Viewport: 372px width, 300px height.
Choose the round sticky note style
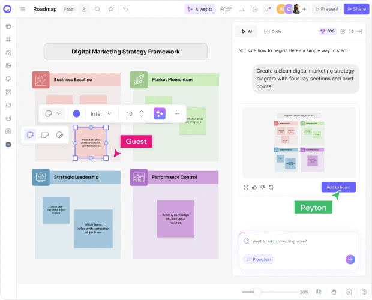[x=59, y=135]
